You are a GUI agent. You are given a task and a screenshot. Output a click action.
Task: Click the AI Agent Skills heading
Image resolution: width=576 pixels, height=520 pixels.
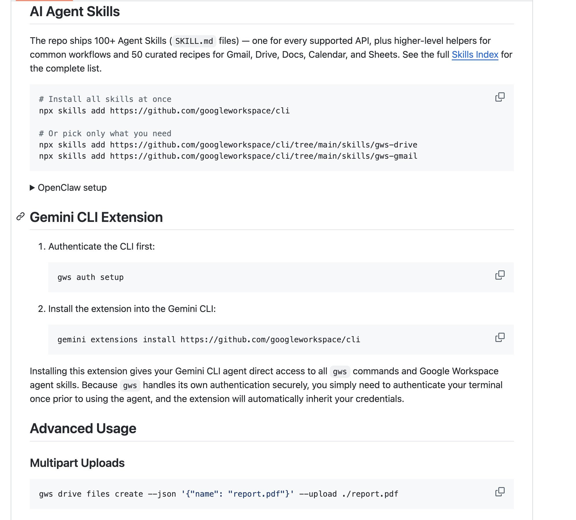point(75,12)
